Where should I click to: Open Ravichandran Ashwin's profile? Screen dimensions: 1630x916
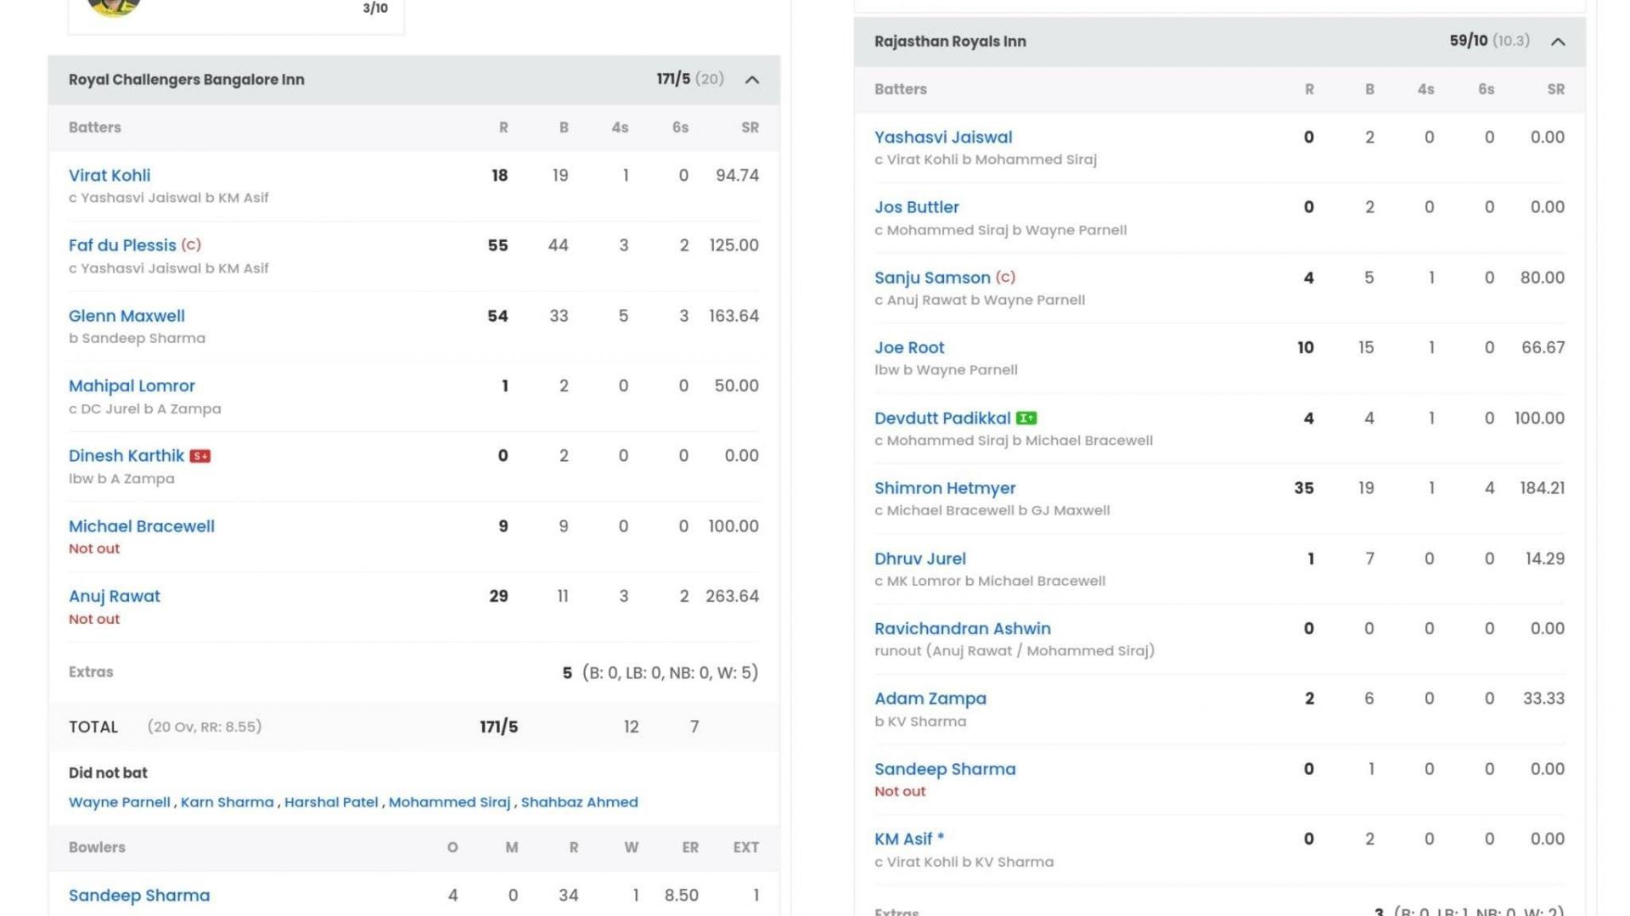tap(963, 628)
